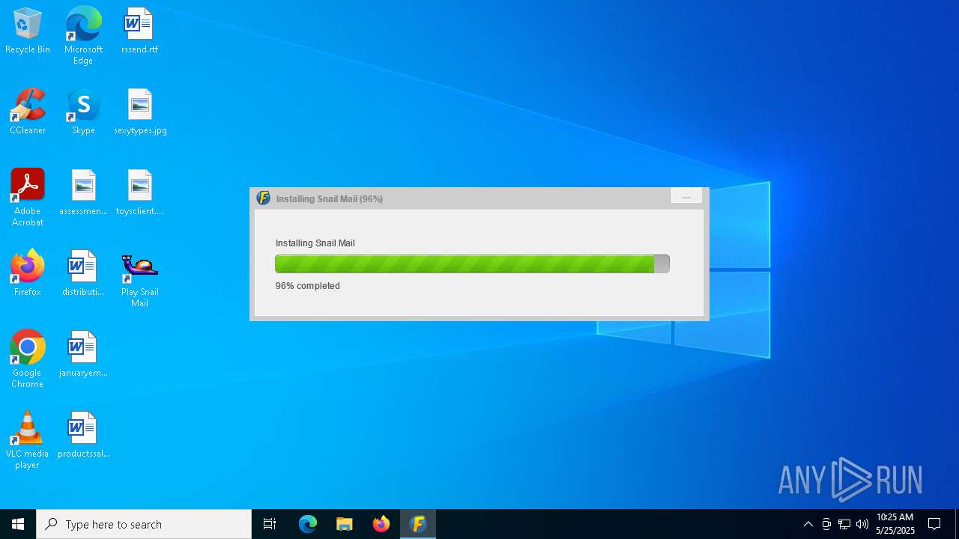Screen dimensions: 959x539
Task: Launch Microsoft Edge from desktop shortcut
Action: 83,36
